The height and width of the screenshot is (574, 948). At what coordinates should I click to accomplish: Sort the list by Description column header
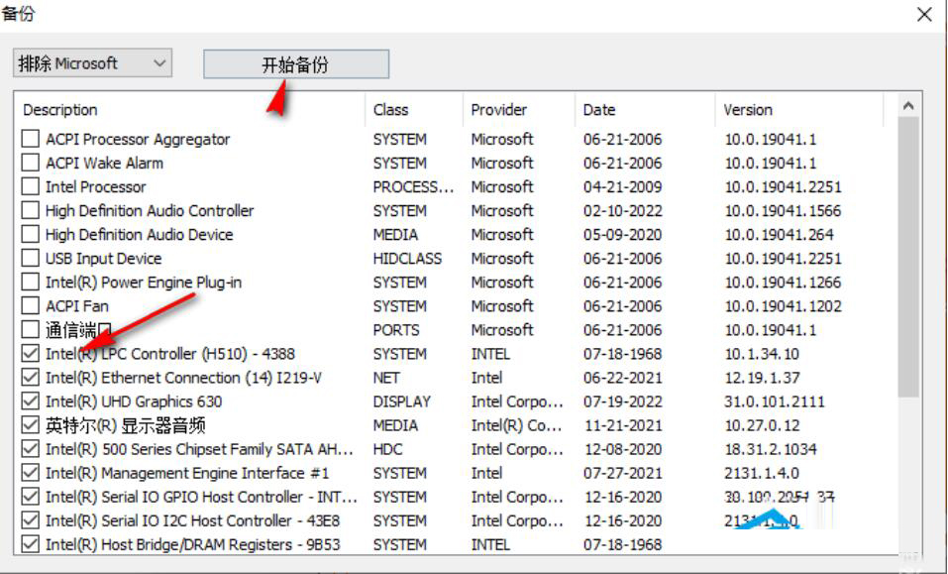pyautogui.click(x=188, y=110)
